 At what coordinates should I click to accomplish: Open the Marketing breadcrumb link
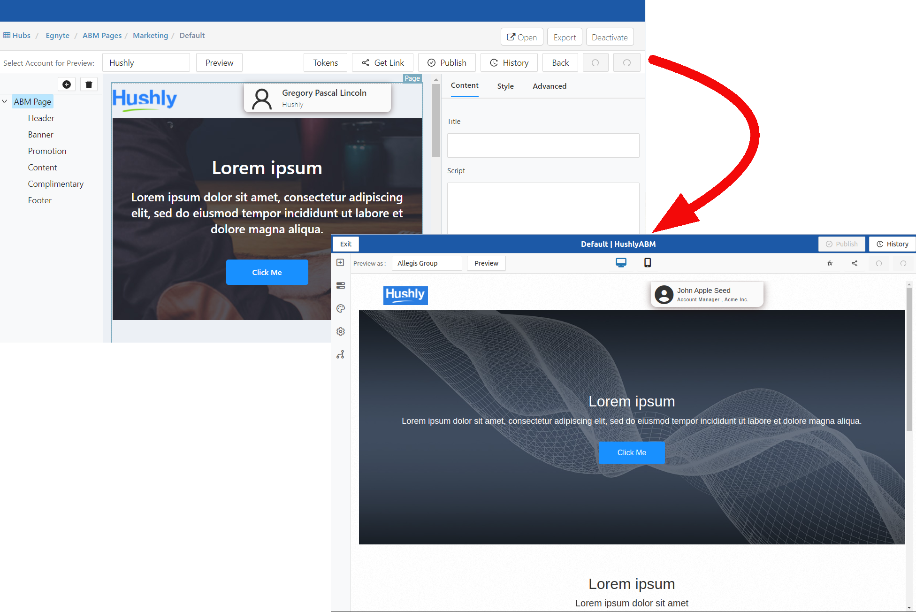coord(150,36)
